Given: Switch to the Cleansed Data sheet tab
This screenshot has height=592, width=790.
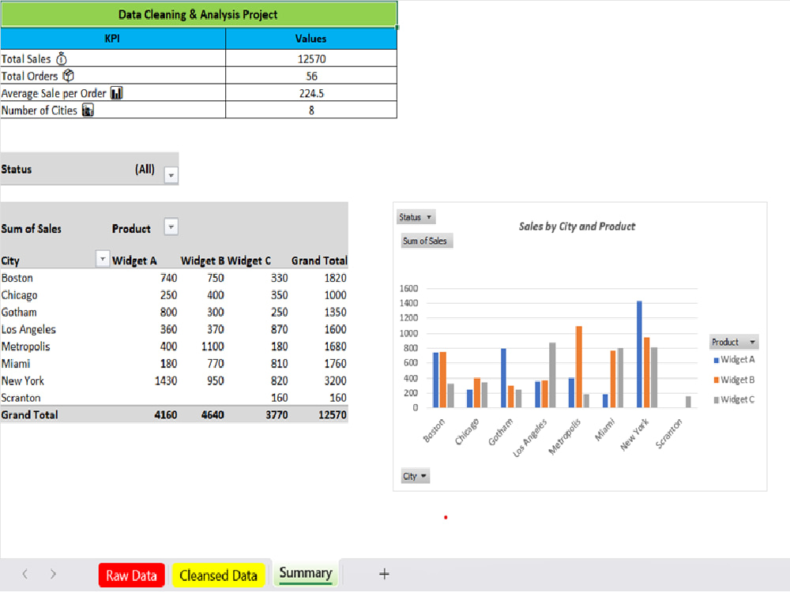Looking at the screenshot, I should (x=219, y=575).
